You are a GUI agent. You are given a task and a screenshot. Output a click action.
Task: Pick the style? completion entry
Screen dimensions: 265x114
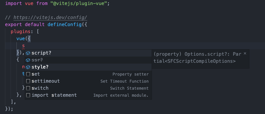88,67
